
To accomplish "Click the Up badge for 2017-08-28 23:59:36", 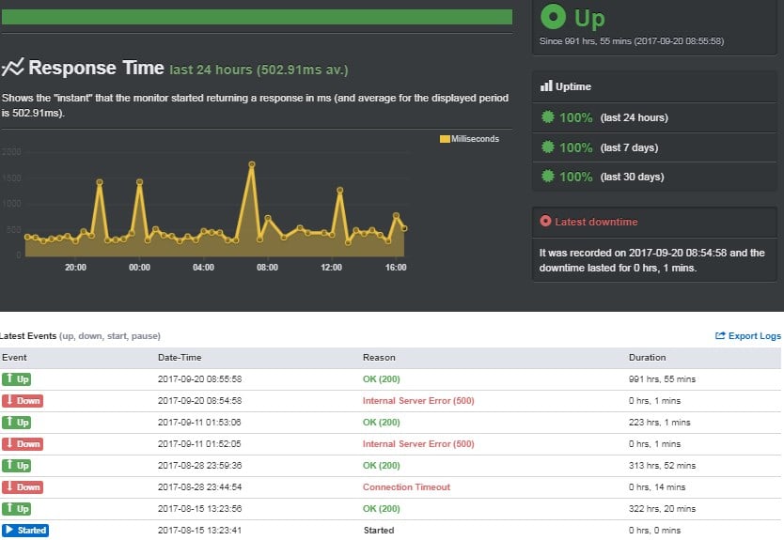I will pos(17,465).
